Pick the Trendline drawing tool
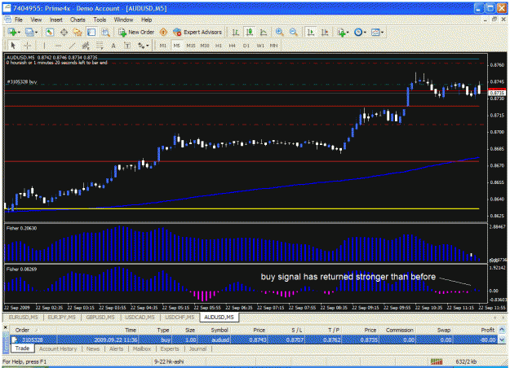Image resolution: width=510 pixels, height=368 pixels. point(72,46)
